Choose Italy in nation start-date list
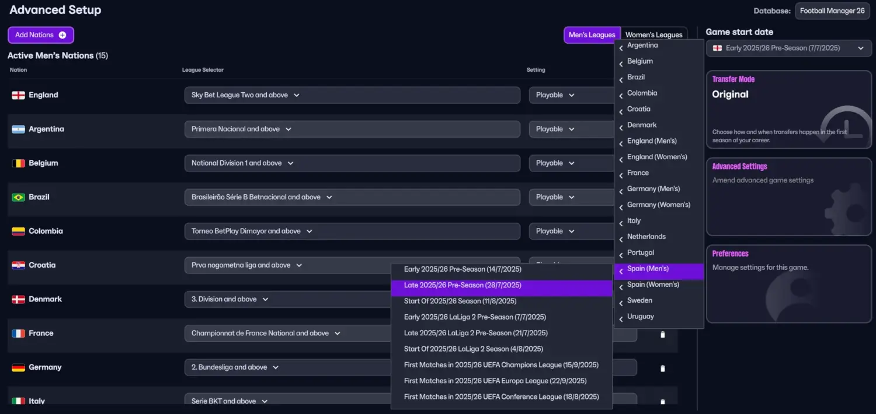Viewport: 876px width, 414px height. [x=659, y=221]
